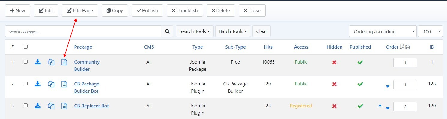Expand the Batch Tools dropdown
This screenshot has height=119, width=447.
tap(233, 31)
